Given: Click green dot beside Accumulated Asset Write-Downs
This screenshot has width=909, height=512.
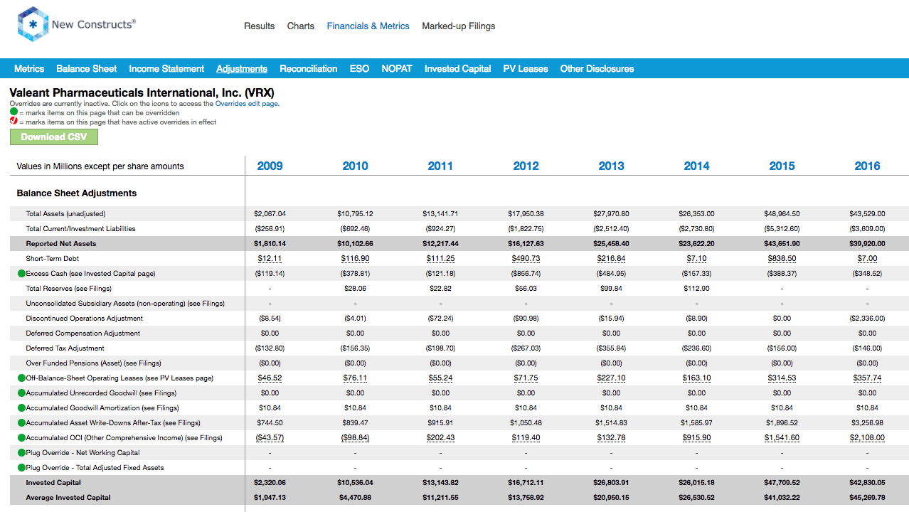Looking at the screenshot, I should [22, 422].
